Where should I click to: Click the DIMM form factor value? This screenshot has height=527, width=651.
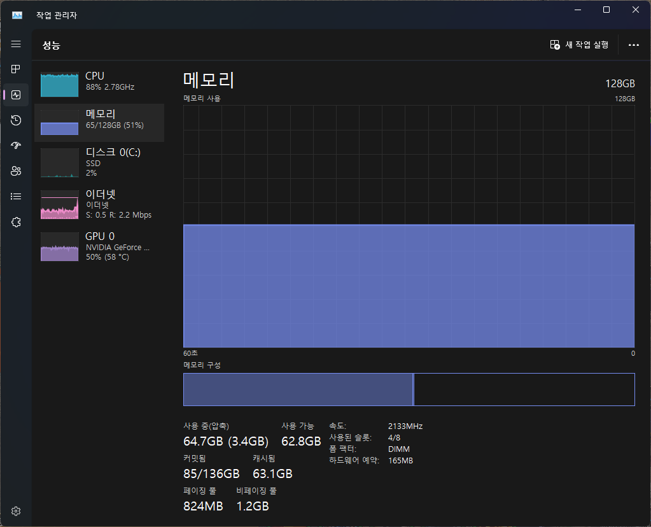click(398, 449)
